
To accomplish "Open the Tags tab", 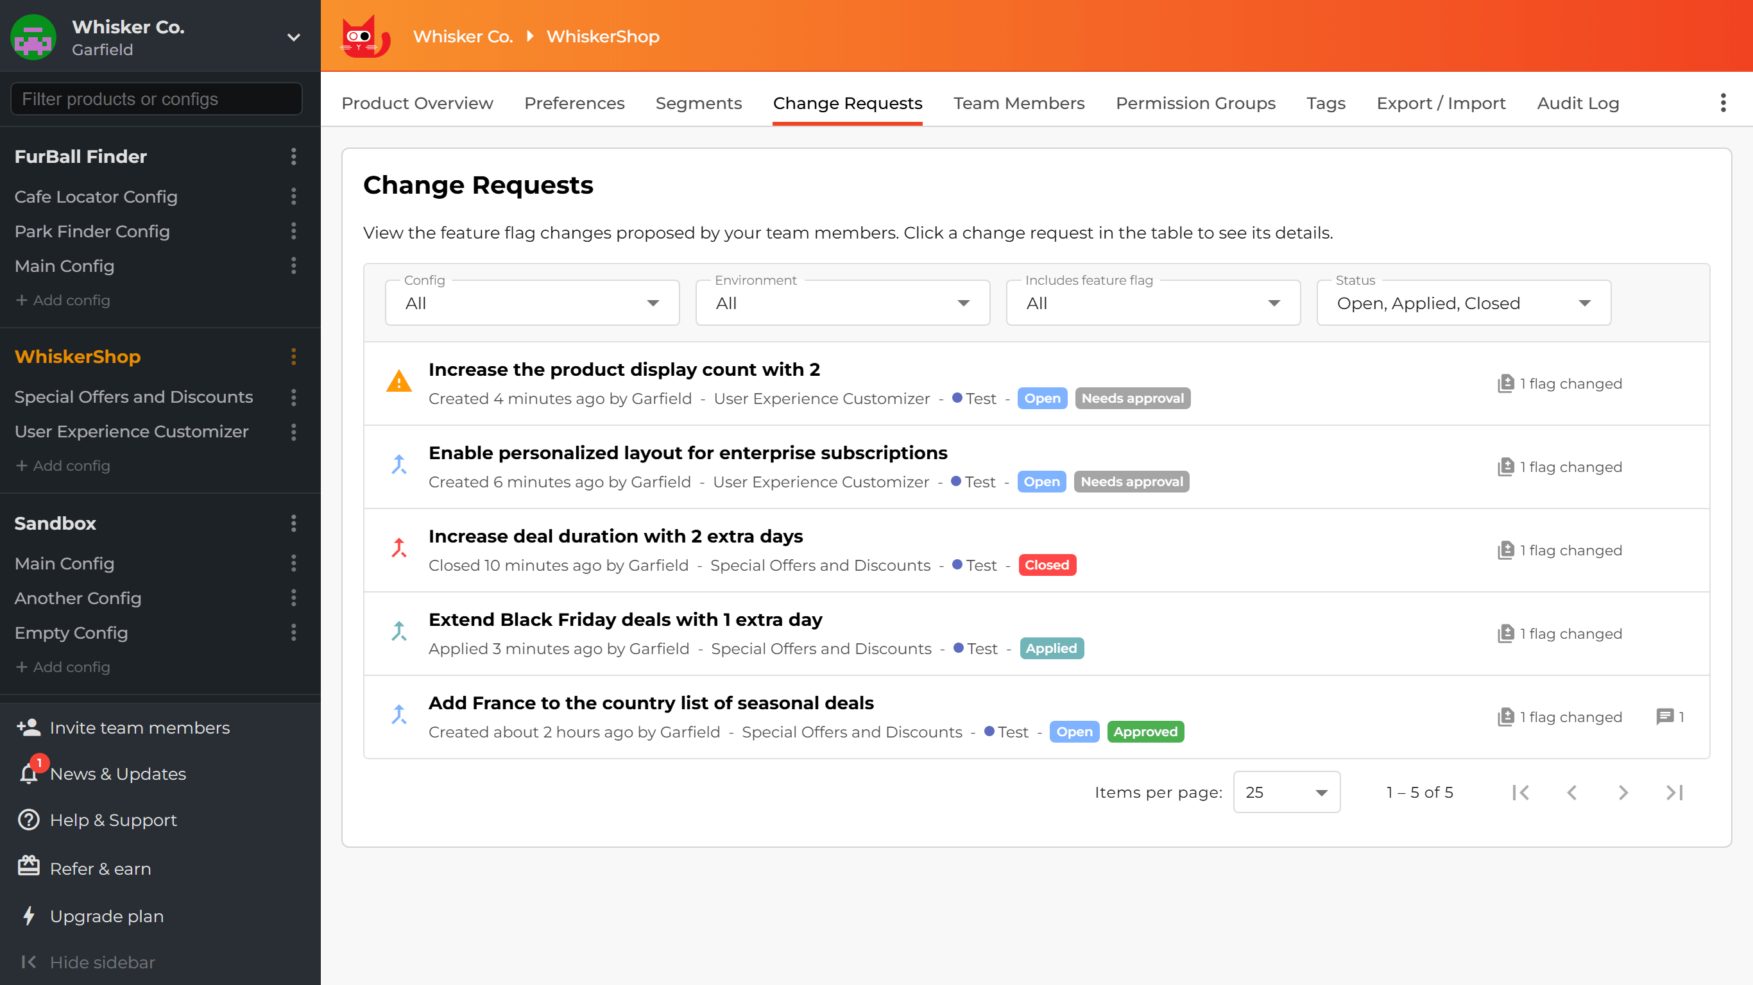I will 1326,103.
